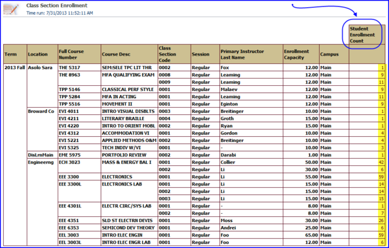This screenshot has height=248, width=389.
Task: Select course number EVI 4211
Action: 69,119
